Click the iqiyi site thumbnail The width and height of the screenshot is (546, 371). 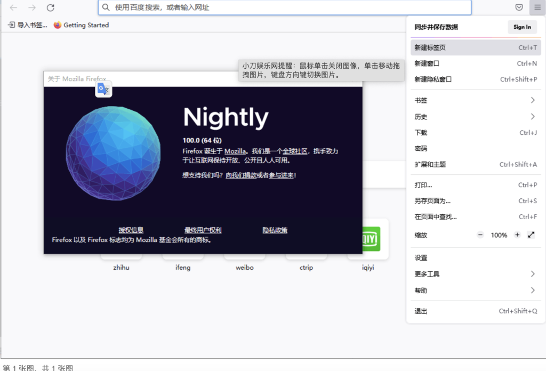(x=367, y=239)
